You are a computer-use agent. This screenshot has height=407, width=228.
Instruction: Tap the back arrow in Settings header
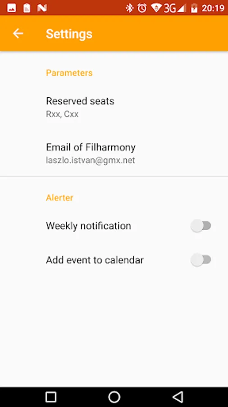(x=18, y=33)
